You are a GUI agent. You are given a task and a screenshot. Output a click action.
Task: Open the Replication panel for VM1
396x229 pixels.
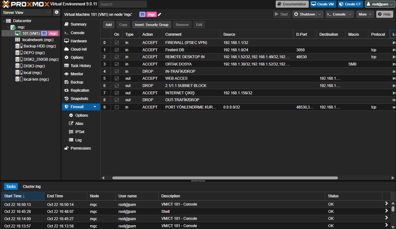point(80,90)
